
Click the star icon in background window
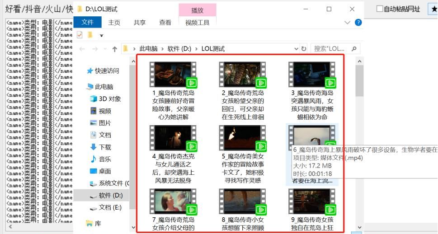(434, 9)
